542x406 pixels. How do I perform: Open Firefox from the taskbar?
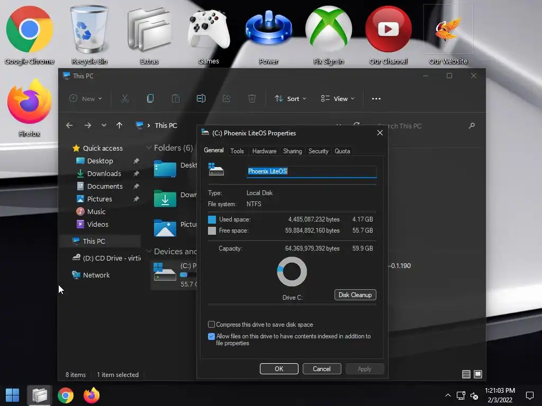point(92,395)
